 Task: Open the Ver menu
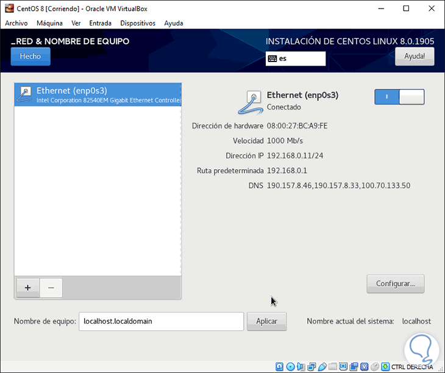pyautogui.click(x=76, y=23)
